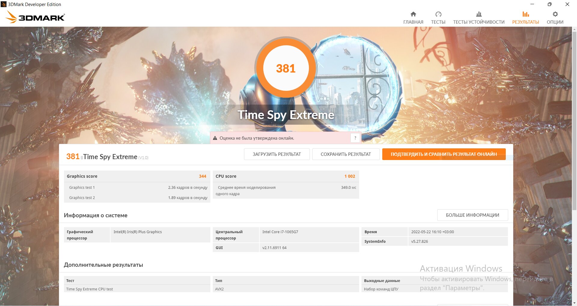Click the Оценка не была утверждена онлайн message

click(257, 138)
